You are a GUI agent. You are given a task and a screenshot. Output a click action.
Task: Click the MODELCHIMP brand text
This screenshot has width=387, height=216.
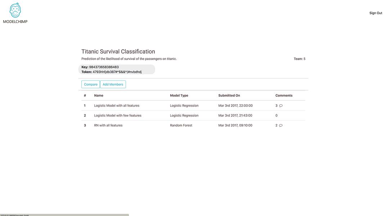pyautogui.click(x=15, y=22)
